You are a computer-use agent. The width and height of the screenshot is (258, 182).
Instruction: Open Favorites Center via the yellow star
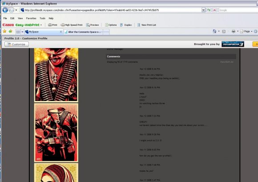click(4, 31)
